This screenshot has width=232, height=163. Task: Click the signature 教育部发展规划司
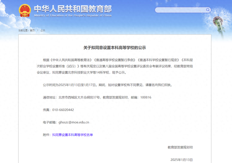[x=180, y=147]
